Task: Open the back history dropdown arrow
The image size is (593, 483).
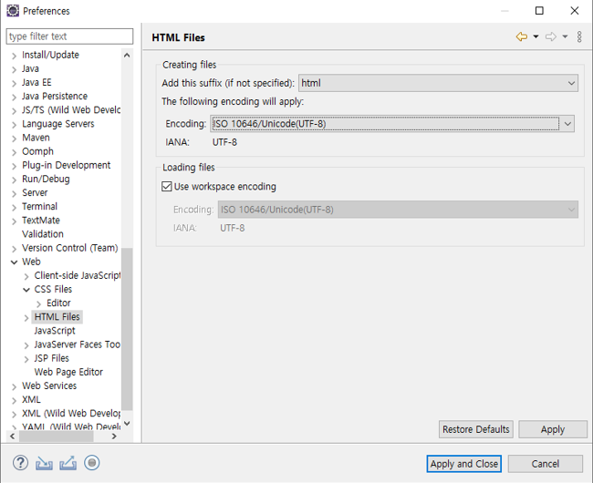Action: coord(536,36)
